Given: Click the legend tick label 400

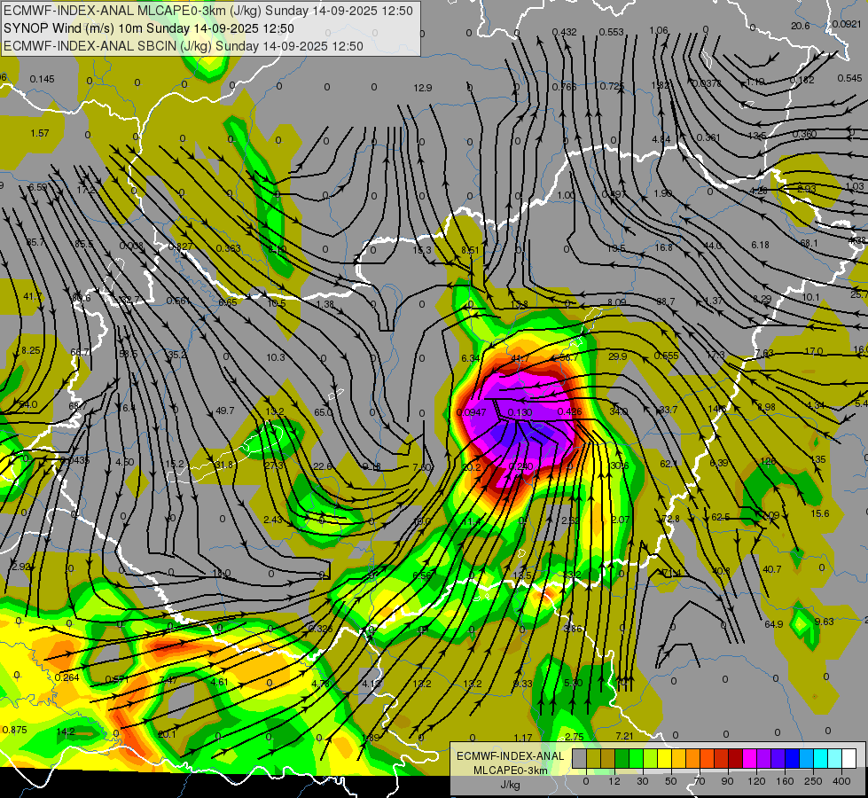Looking at the screenshot, I should point(841,781).
